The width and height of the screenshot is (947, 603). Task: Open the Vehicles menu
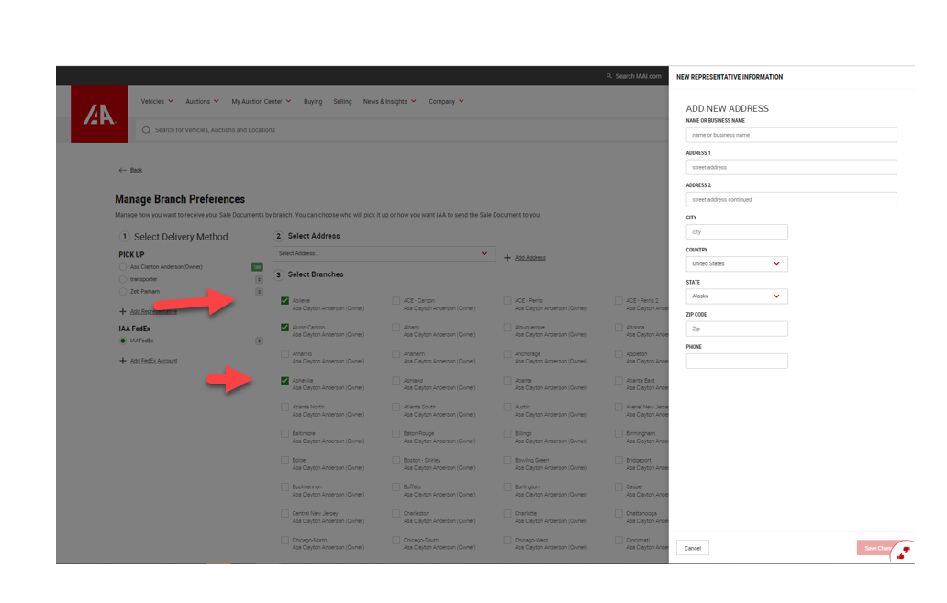pyautogui.click(x=157, y=102)
